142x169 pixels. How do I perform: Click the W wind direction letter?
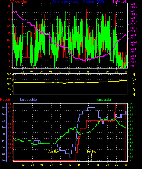pyautogui.click(x=134, y=80)
